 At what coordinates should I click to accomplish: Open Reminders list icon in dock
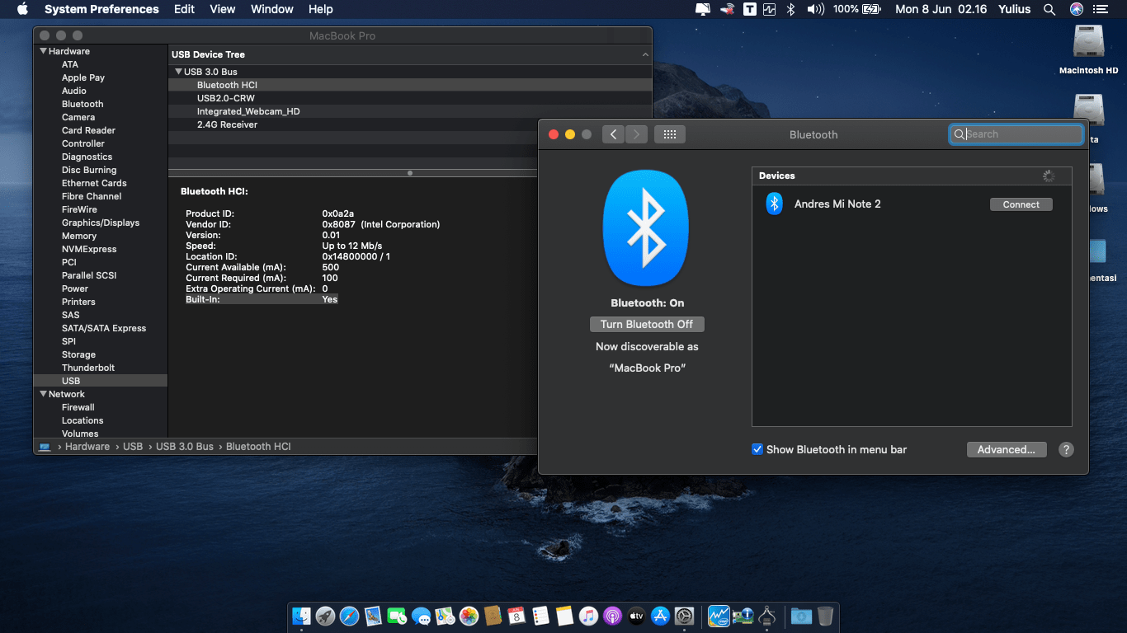[x=540, y=616]
